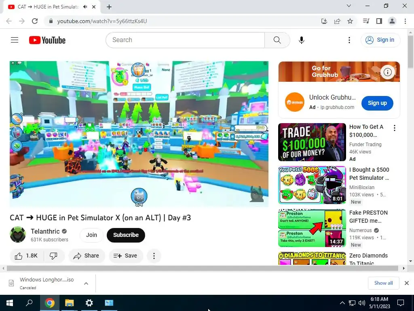The image size is (414, 311).
Task: Open the network tray icon
Action: point(352,303)
